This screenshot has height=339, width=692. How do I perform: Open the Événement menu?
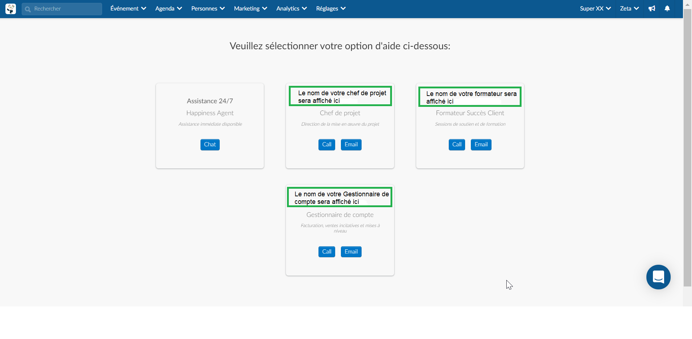pyautogui.click(x=128, y=8)
